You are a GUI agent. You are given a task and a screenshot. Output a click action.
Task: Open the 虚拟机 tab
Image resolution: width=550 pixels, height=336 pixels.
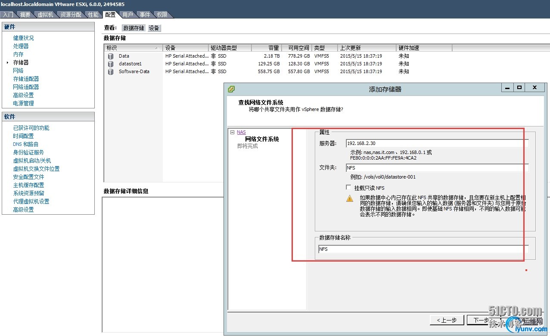pos(45,15)
